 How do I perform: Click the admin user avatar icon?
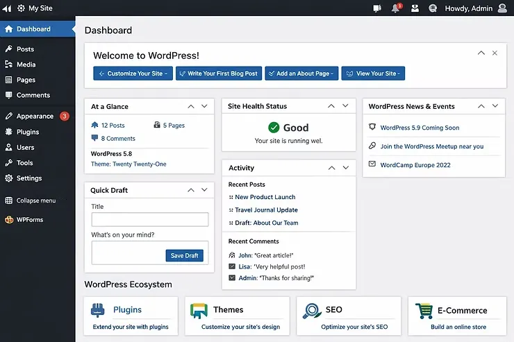click(502, 8)
